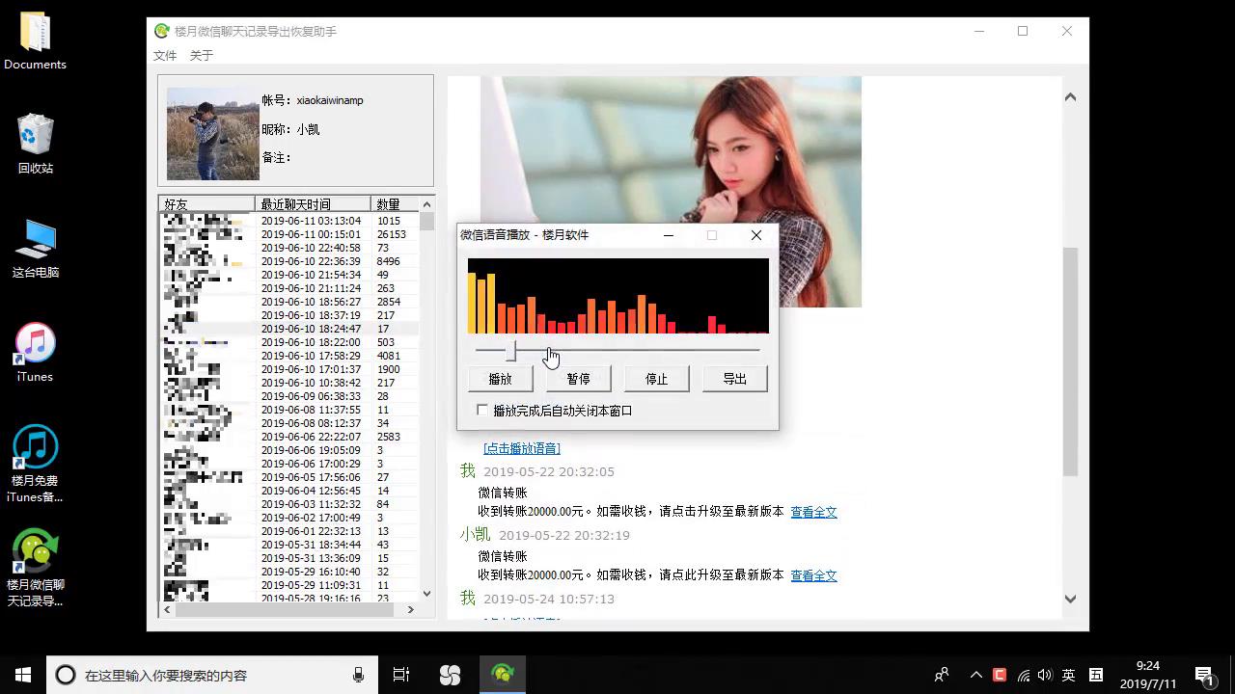Open People icon in system tray

tap(942, 675)
